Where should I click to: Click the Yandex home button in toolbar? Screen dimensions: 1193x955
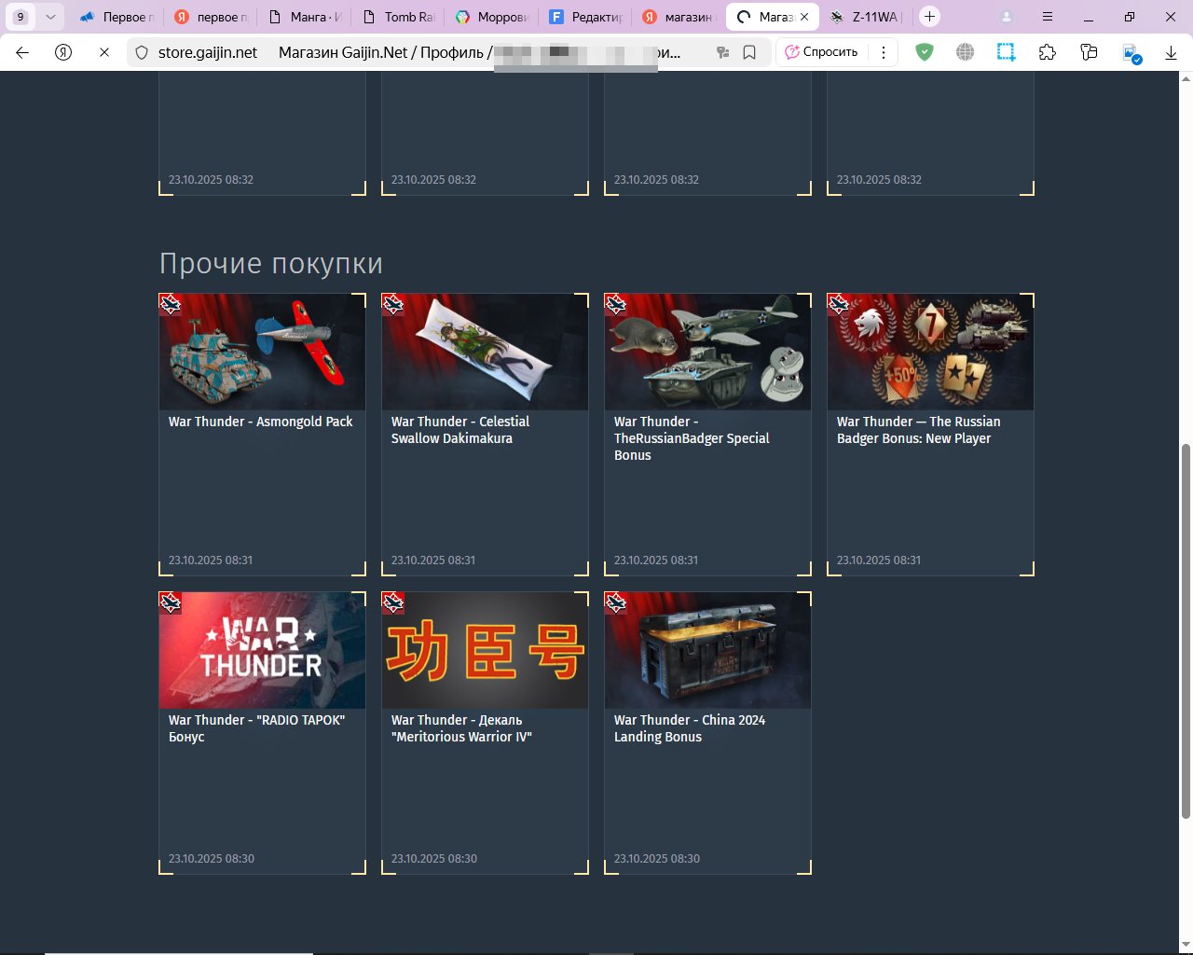tap(63, 52)
